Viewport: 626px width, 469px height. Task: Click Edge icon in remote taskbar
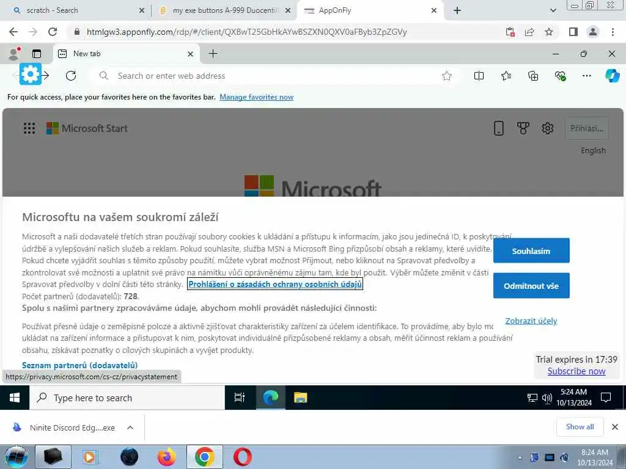[x=270, y=398]
